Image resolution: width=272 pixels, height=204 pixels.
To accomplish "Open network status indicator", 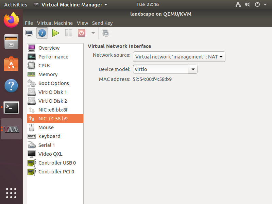I will click(x=238, y=4).
